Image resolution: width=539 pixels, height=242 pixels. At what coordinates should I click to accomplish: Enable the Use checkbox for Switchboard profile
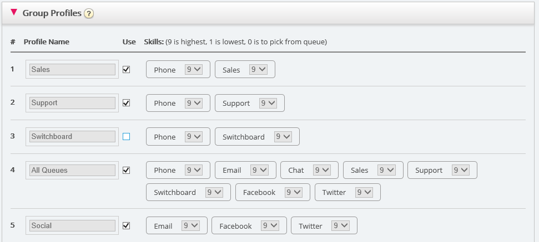(x=126, y=136)
